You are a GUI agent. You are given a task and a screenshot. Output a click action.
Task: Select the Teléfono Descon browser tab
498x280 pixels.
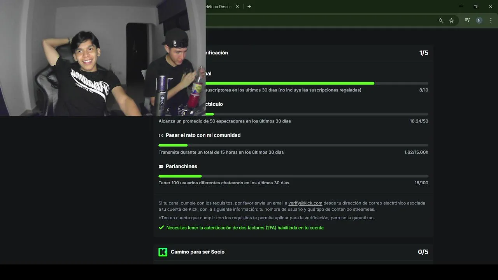click(220, 7)
